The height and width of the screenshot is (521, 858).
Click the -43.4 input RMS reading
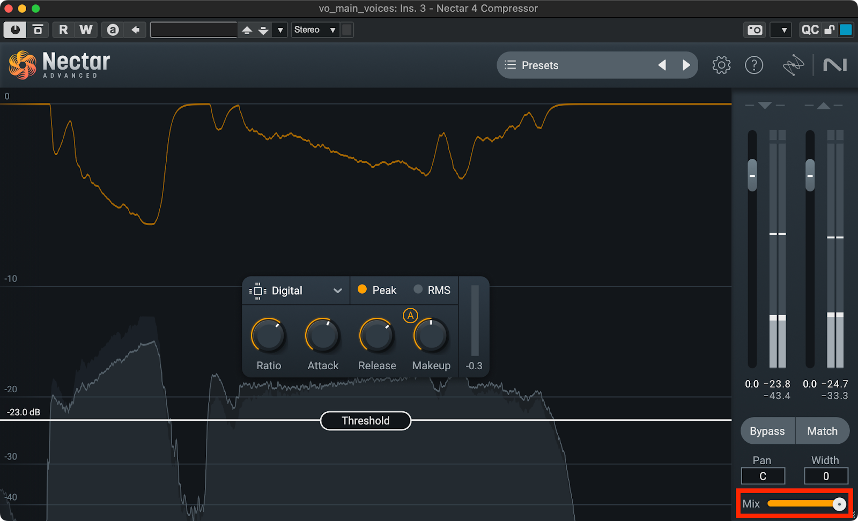coord(777,396)
